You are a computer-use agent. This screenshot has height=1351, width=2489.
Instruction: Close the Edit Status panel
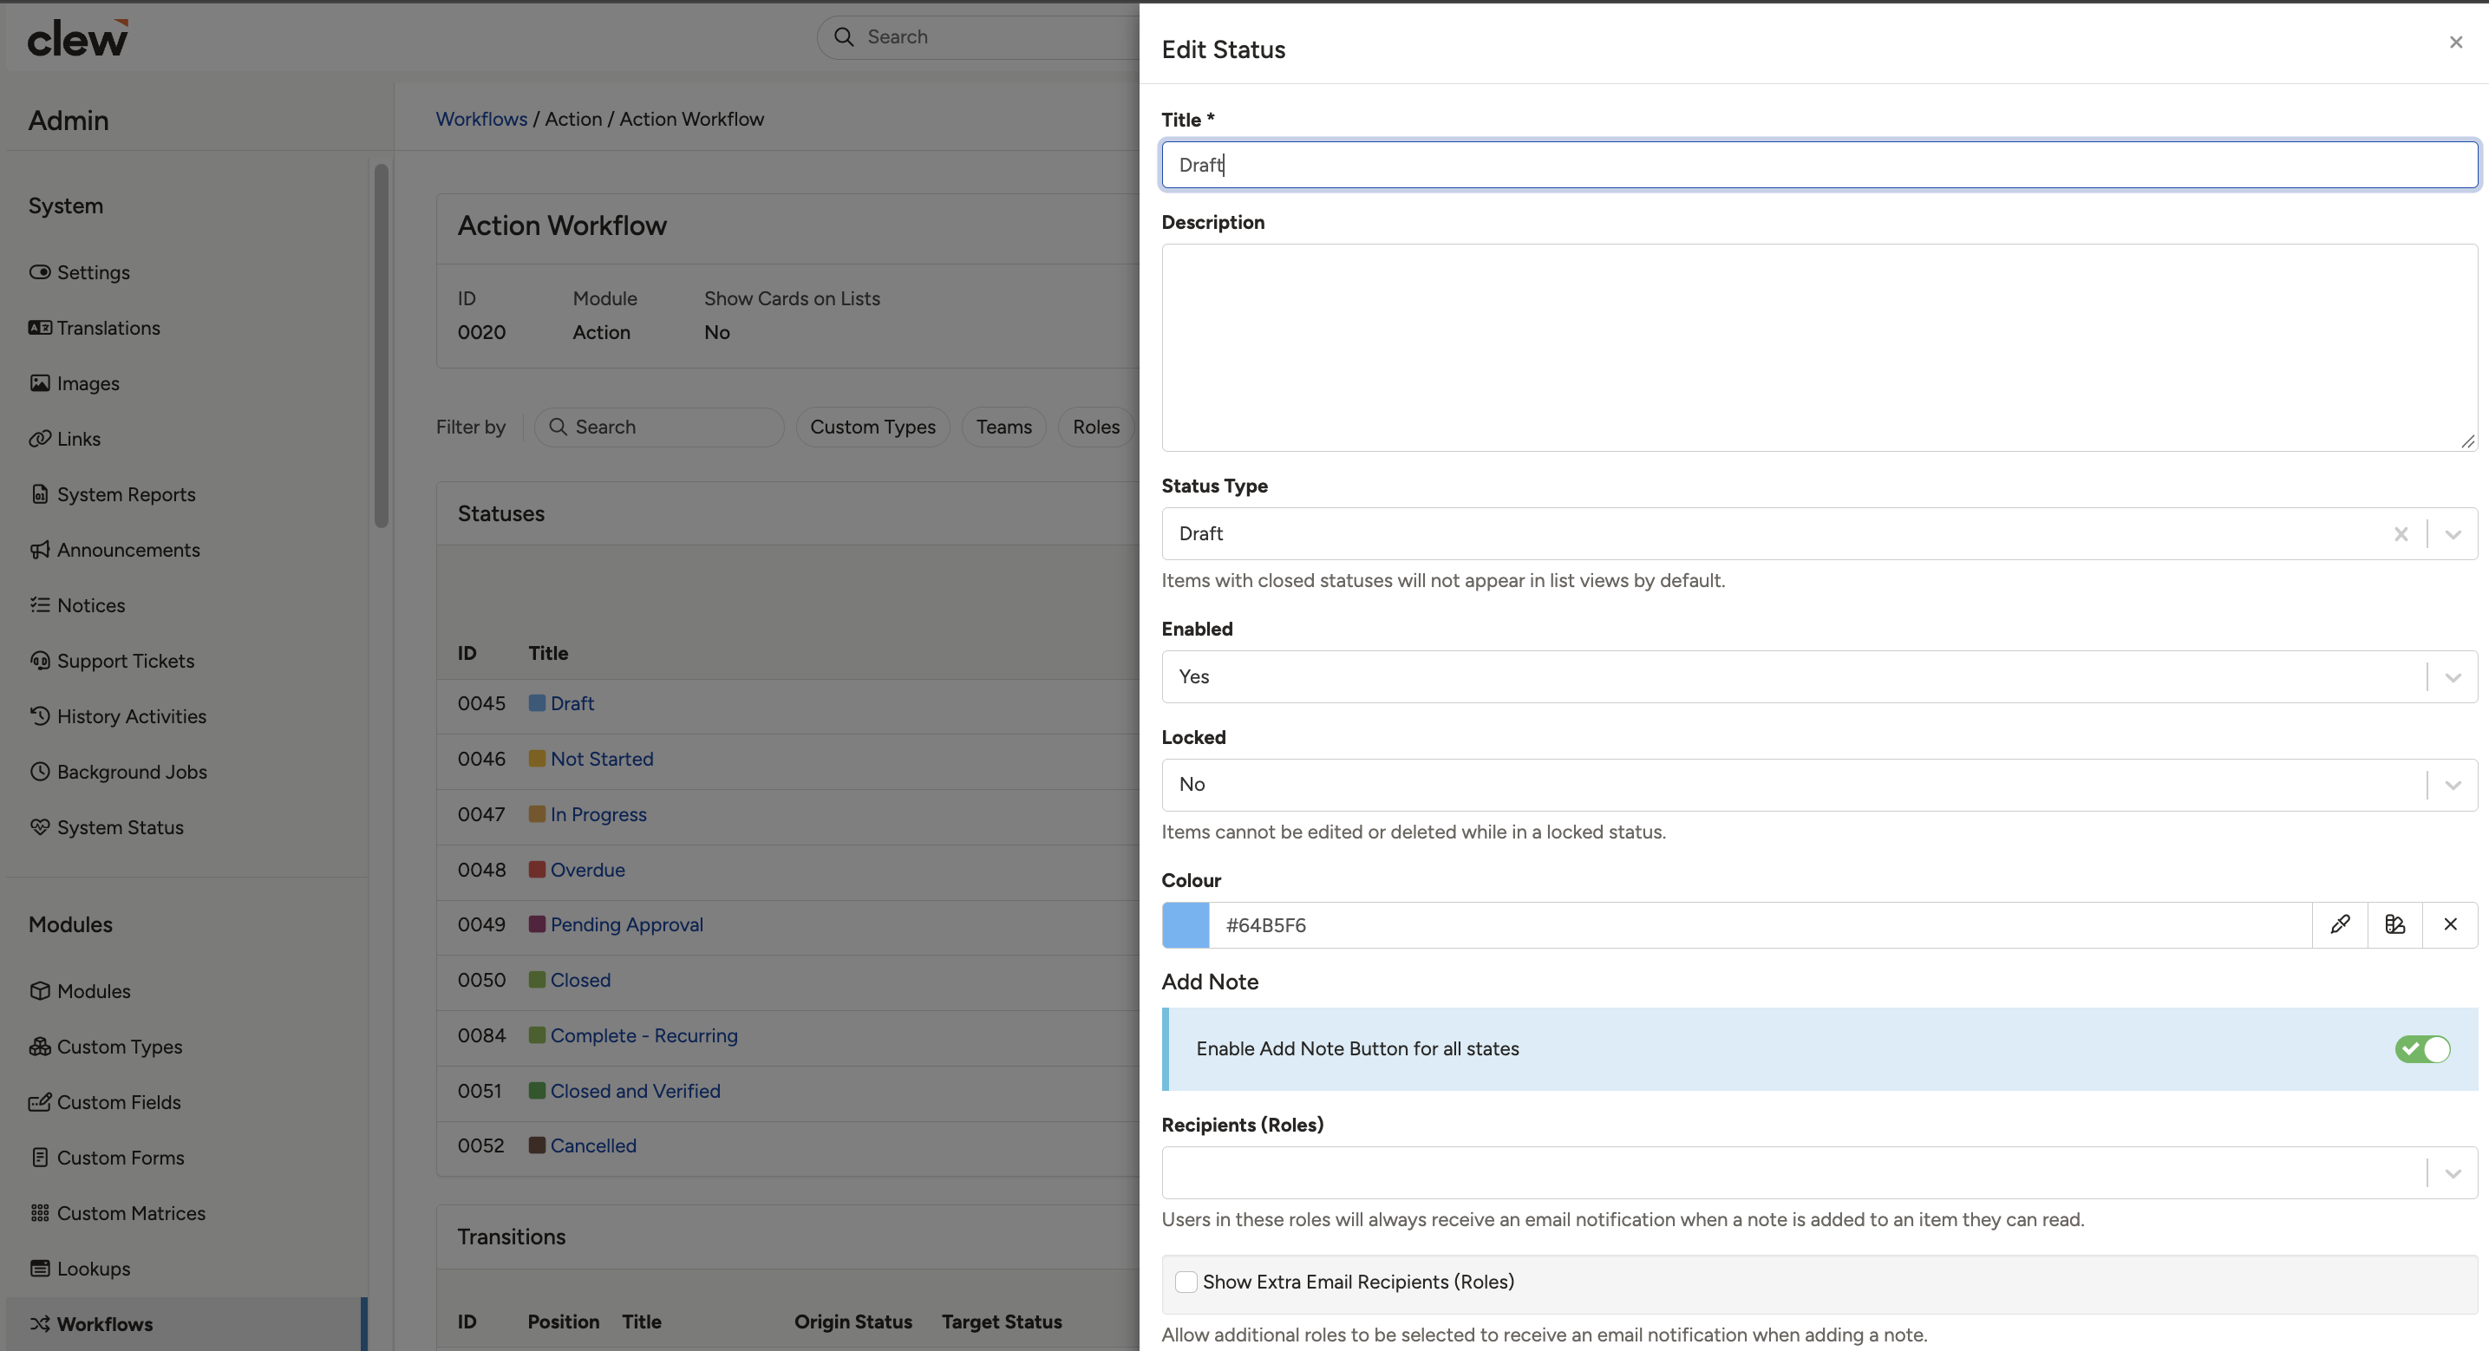[x=2455, y=42]
